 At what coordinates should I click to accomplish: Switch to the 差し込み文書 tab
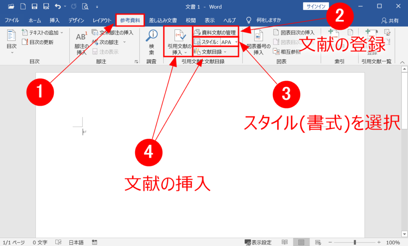163,20
